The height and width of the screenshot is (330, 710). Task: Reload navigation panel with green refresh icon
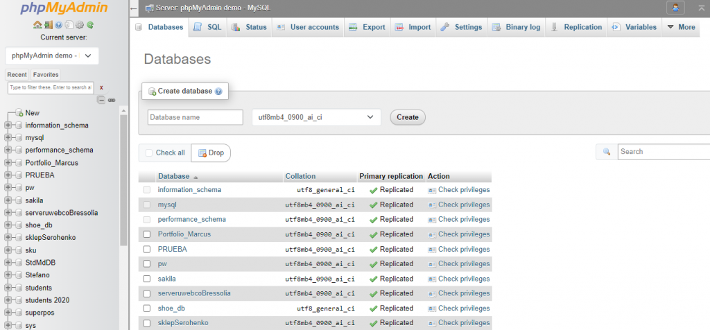(x=90, y=25)
